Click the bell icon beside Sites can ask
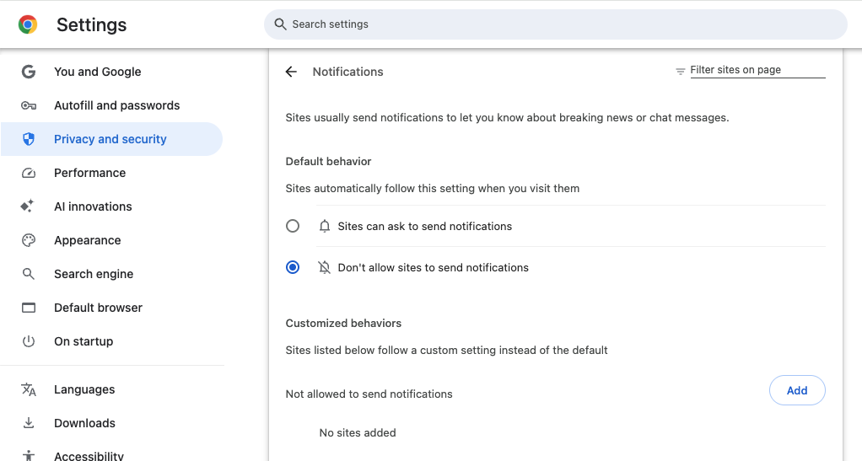The width and height of the screenshot is (862, 461). 325,227
